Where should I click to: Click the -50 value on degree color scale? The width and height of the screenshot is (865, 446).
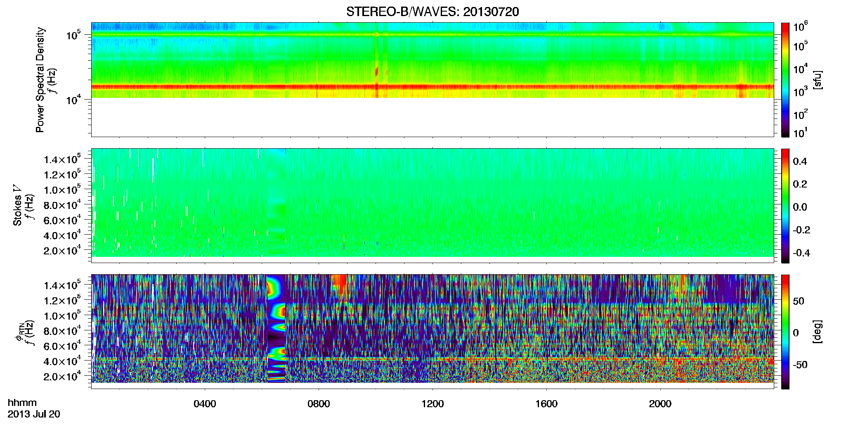[x=800, y=365]
